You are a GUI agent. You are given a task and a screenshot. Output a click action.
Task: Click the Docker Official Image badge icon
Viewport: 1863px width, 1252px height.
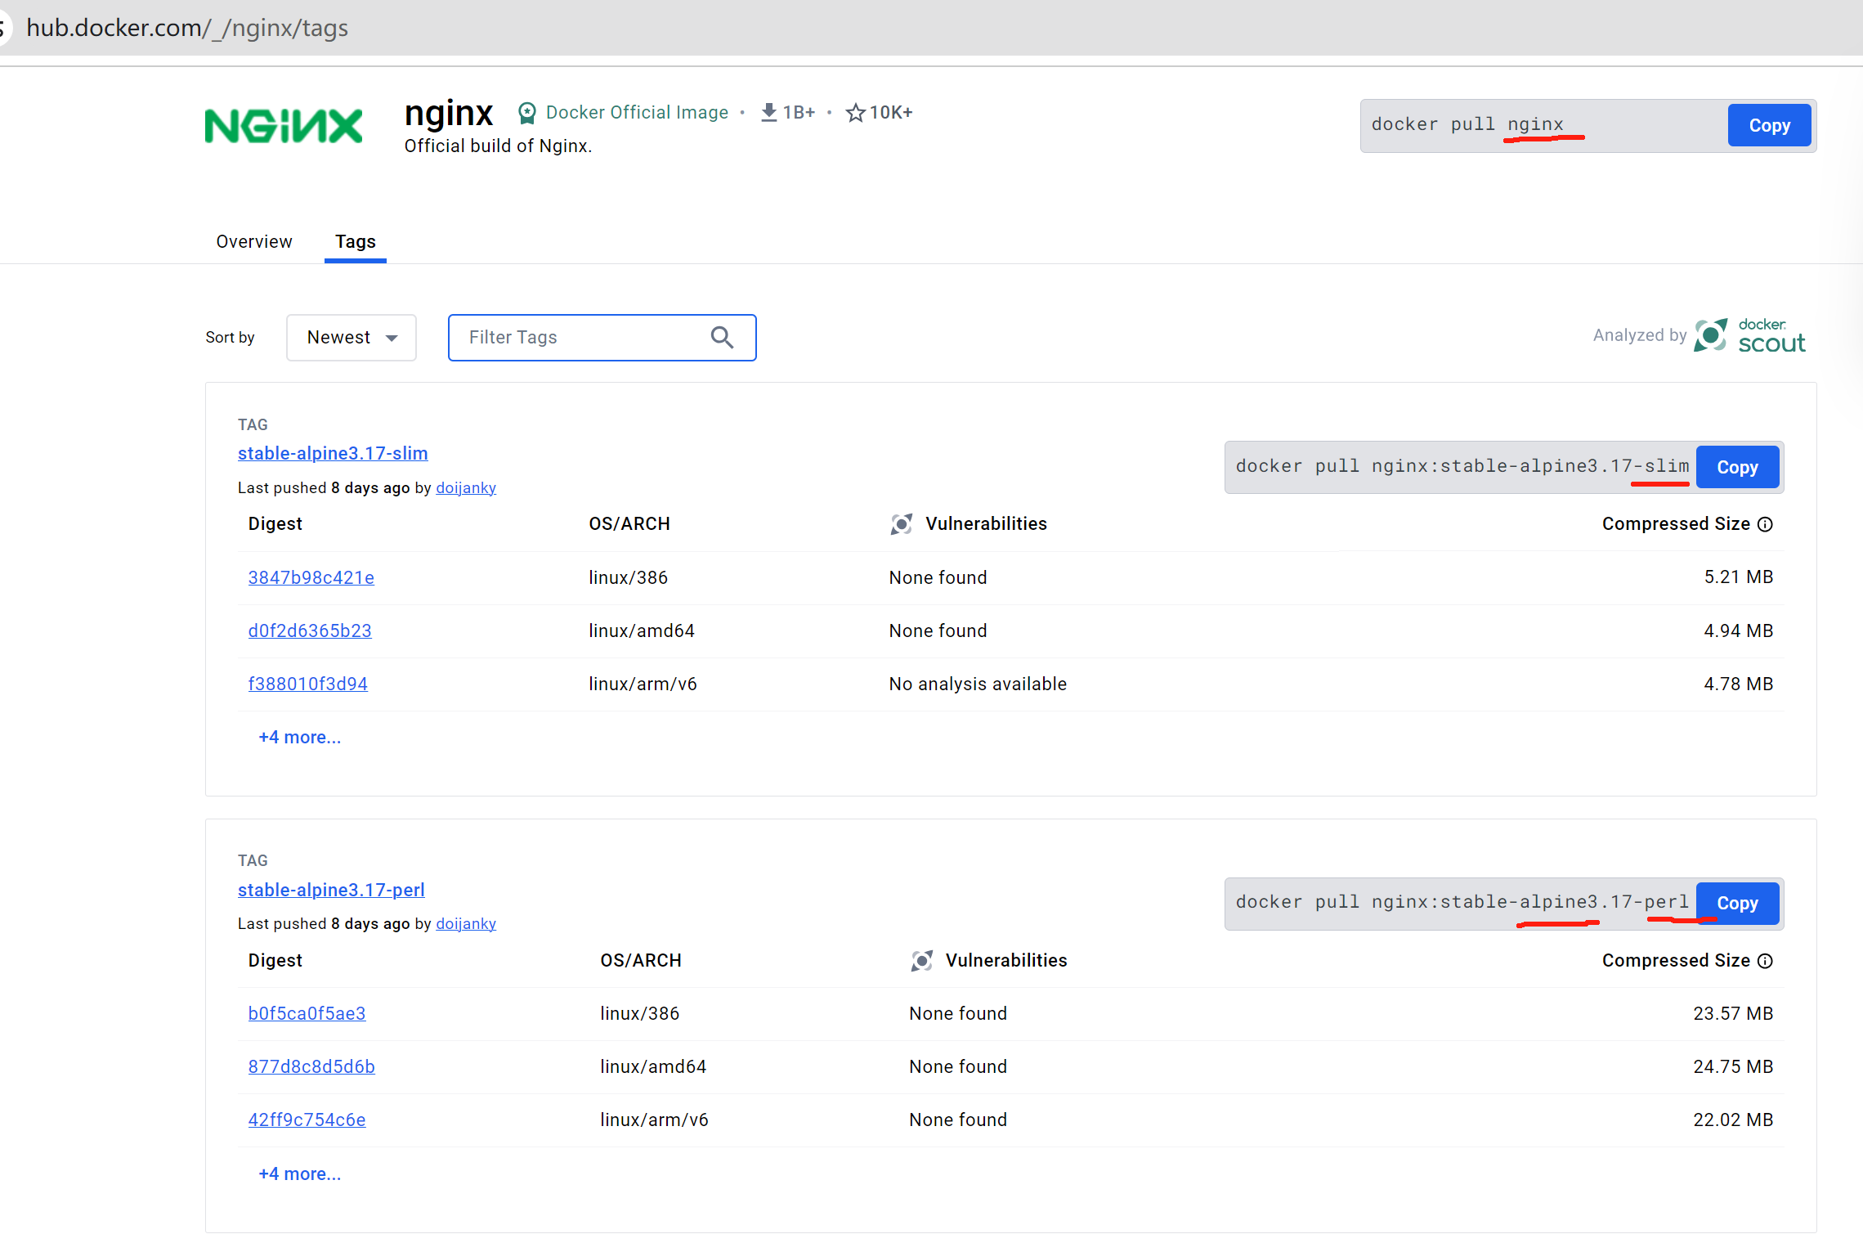coord(527,113)
